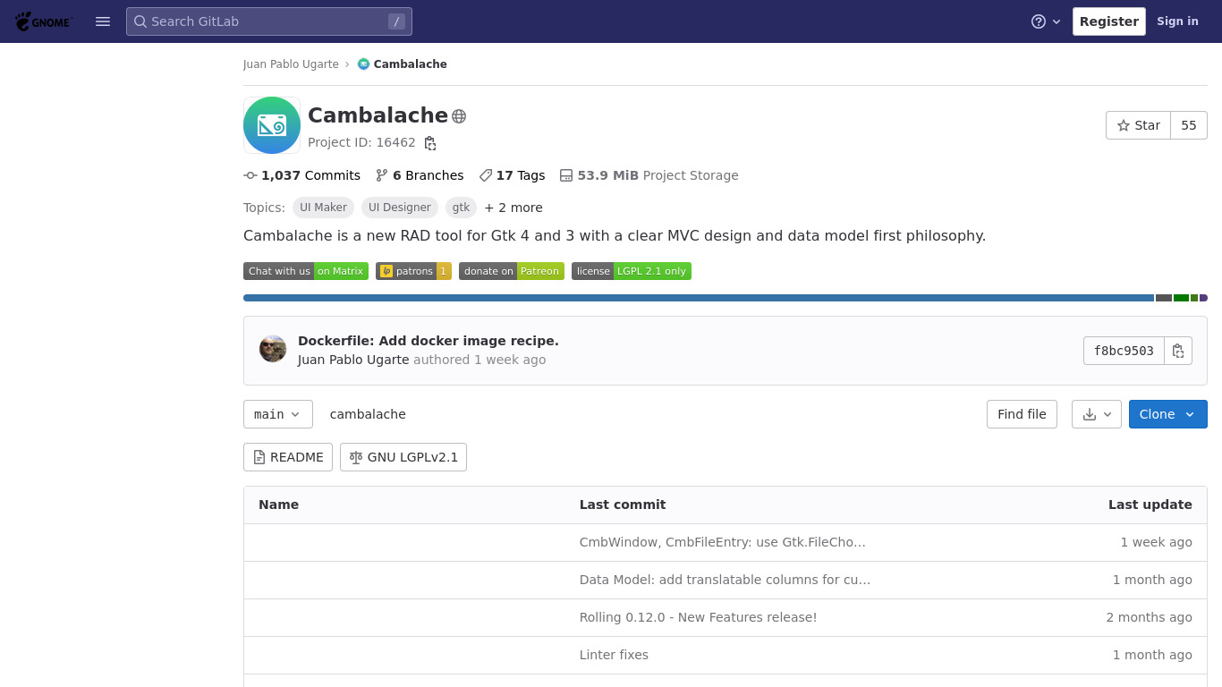1222x687 pixels.
Task: Click the blue repository languages bar segment
Action: (x=699, y=298)
